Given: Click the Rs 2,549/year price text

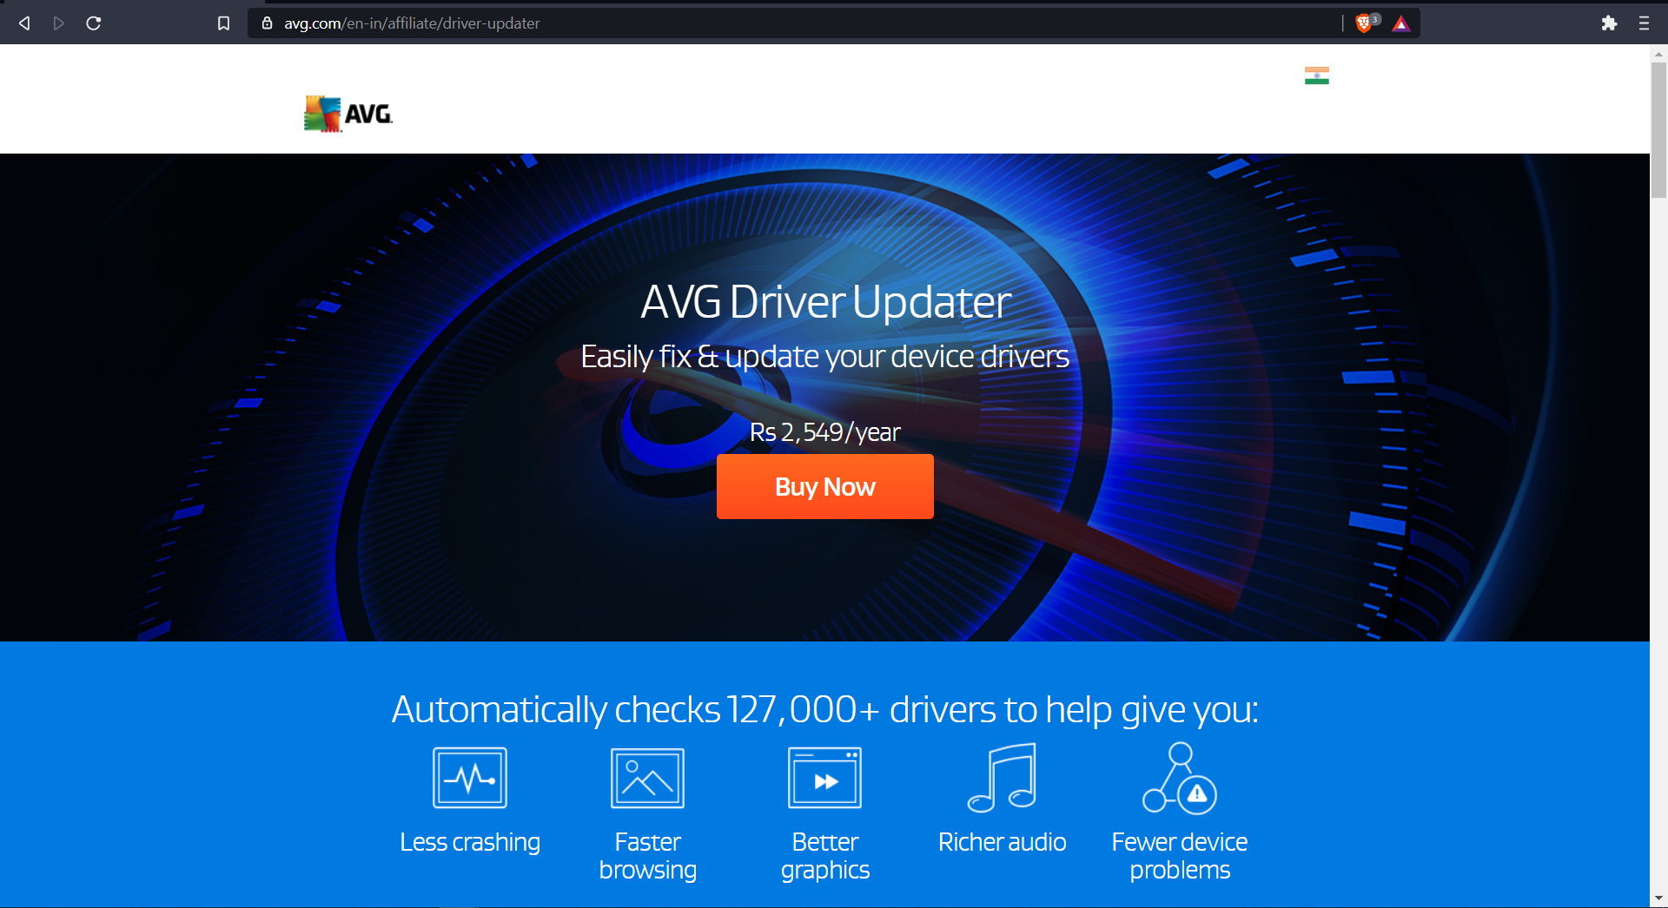Looking at the screenshot, I should click(825, 431).
